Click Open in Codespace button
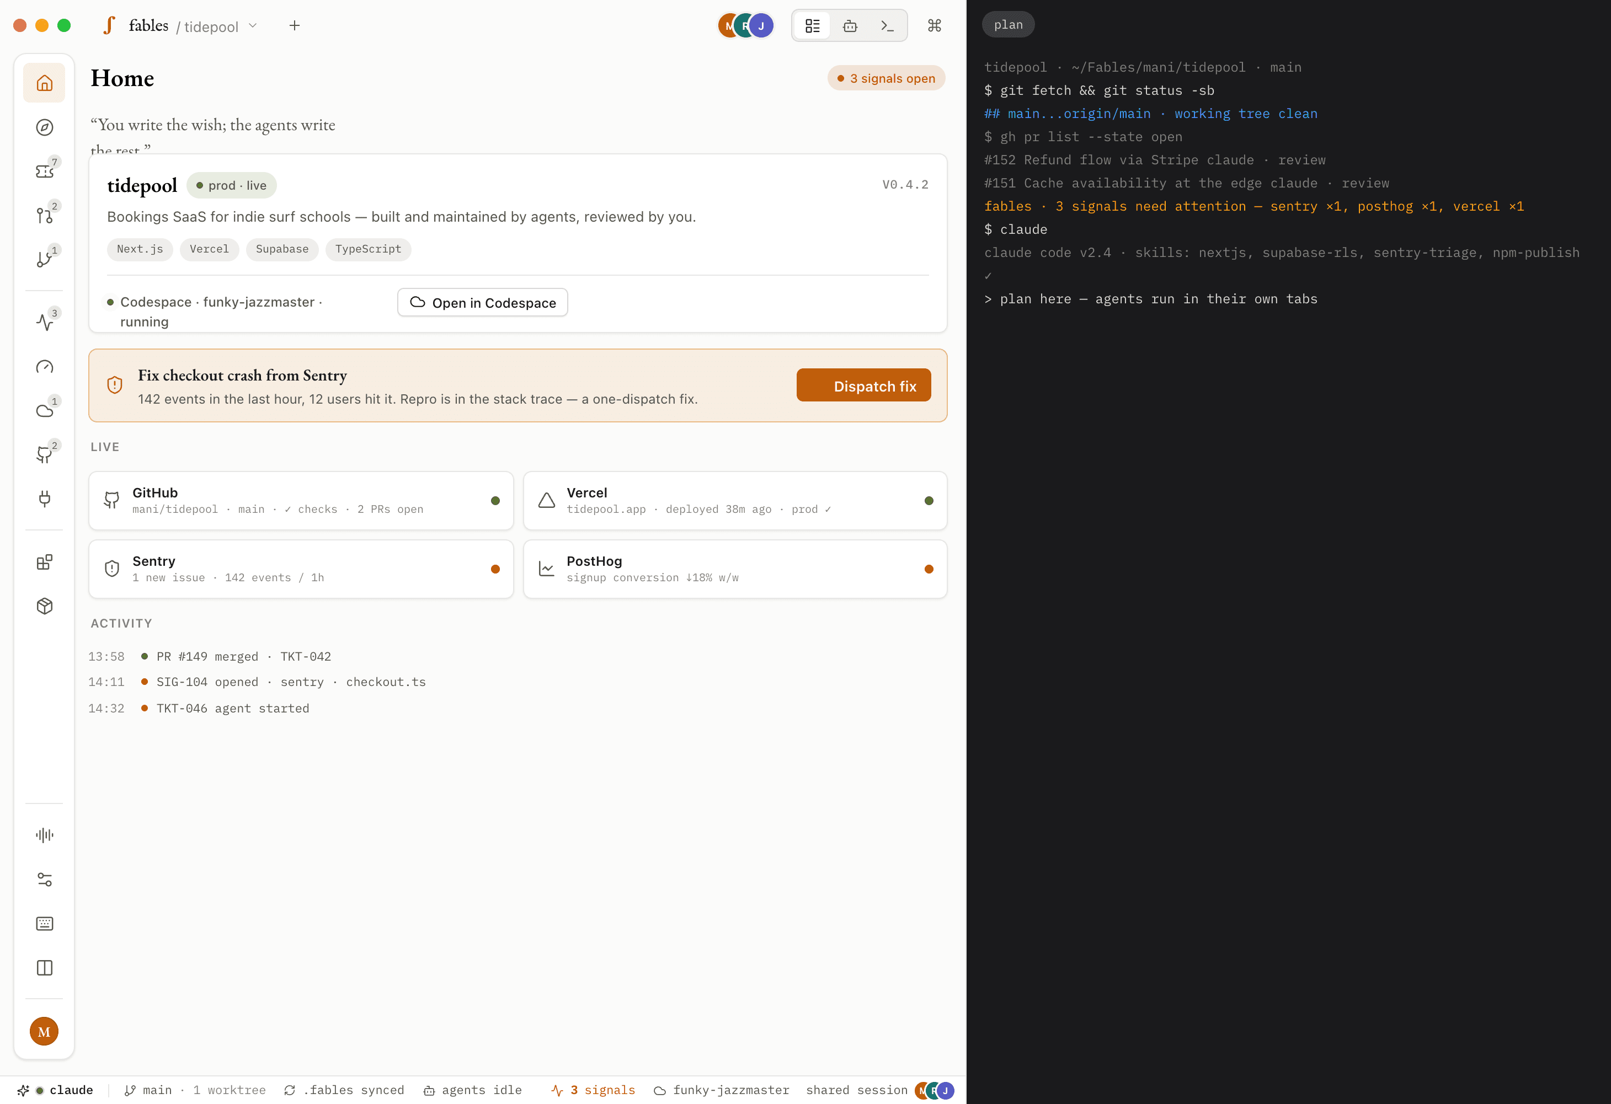 [x=482, y=302]
